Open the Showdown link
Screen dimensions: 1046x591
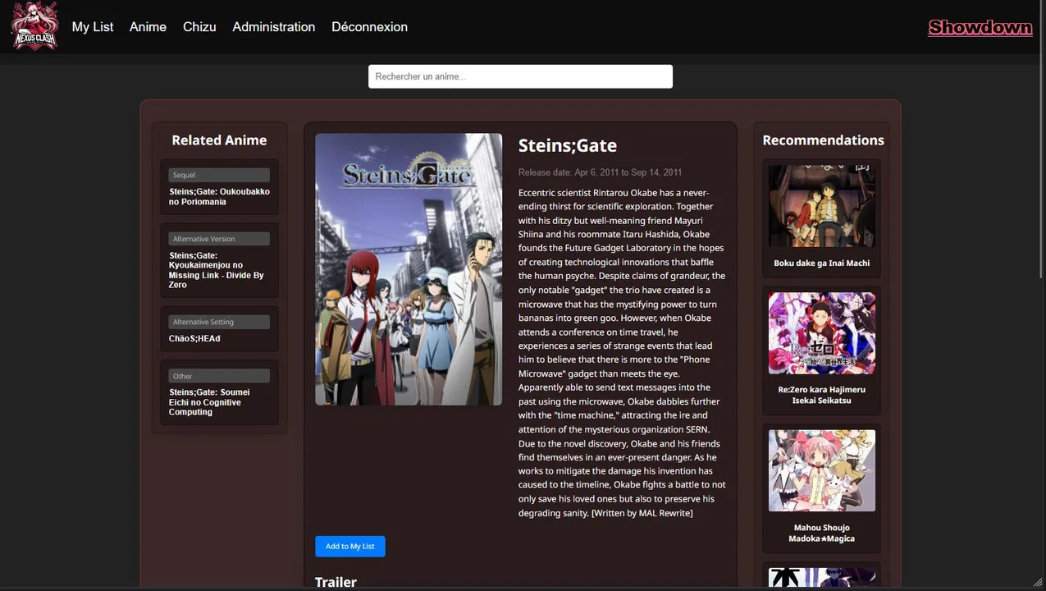click(980, 28)
